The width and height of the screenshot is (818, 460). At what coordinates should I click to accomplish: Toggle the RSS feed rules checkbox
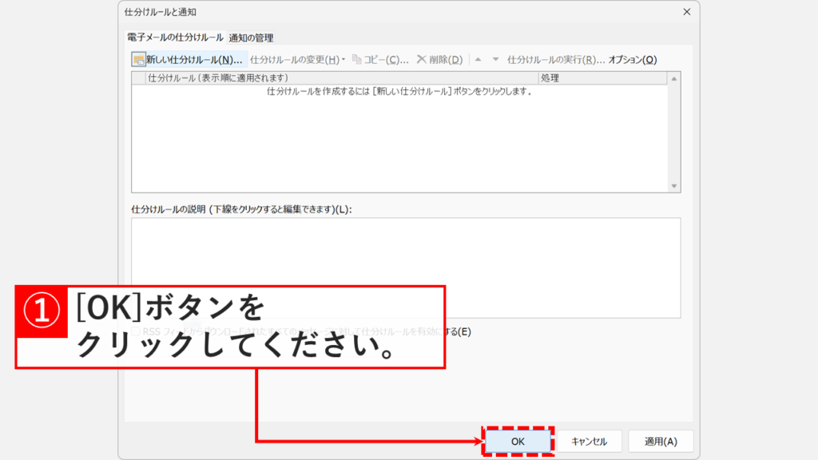136,331
